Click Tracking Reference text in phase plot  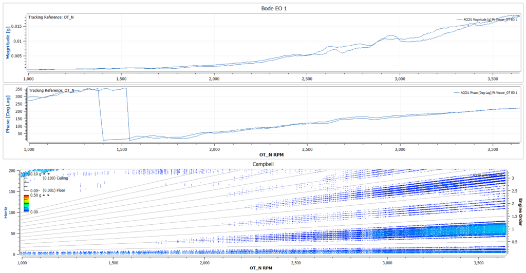click(x=51, y=90)
